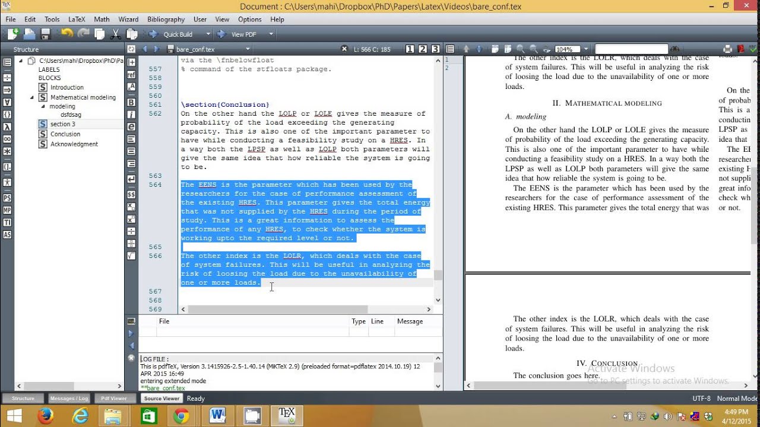
Task: Click the ref cross-reference icon
Action: [x=131, y=74]
